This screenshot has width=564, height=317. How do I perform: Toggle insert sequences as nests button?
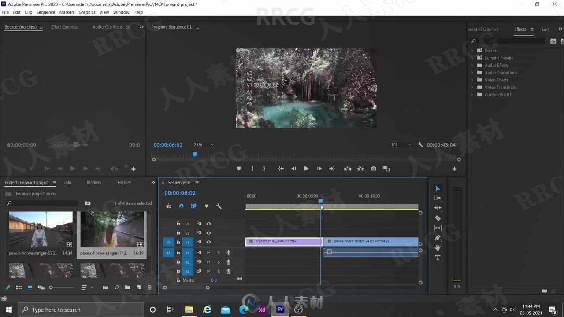(168, 206)
